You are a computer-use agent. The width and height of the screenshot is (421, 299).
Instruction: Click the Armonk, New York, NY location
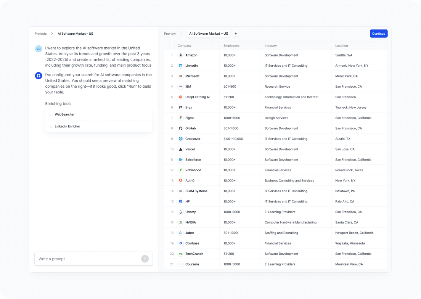point(352,66)
